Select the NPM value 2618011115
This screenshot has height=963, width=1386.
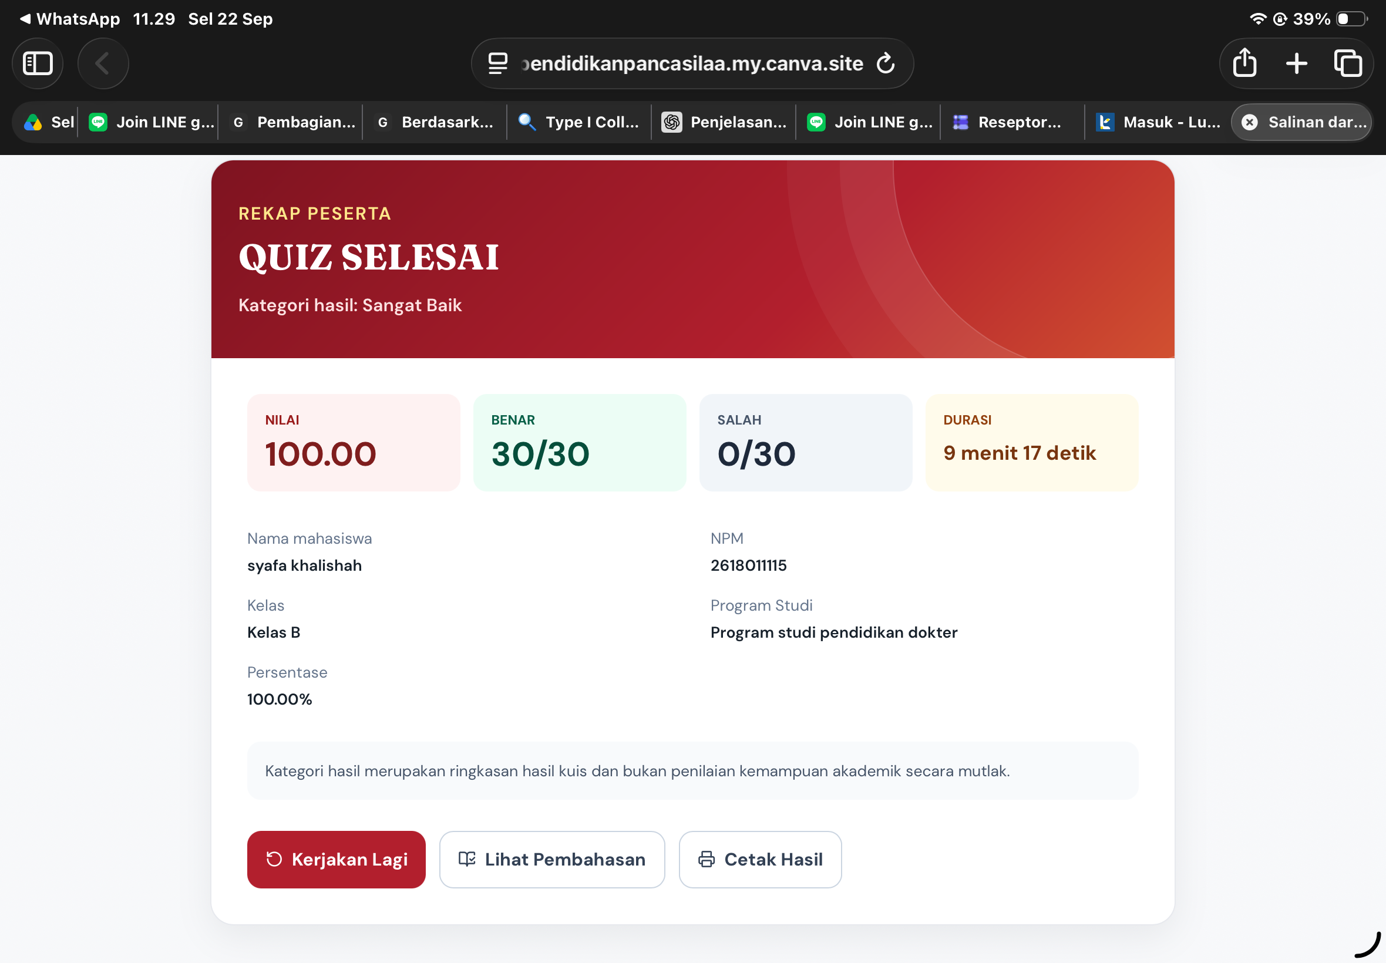click(x=748, y=565)
